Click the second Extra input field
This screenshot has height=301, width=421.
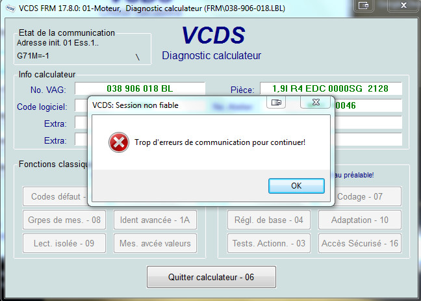(x=81, y=139)
